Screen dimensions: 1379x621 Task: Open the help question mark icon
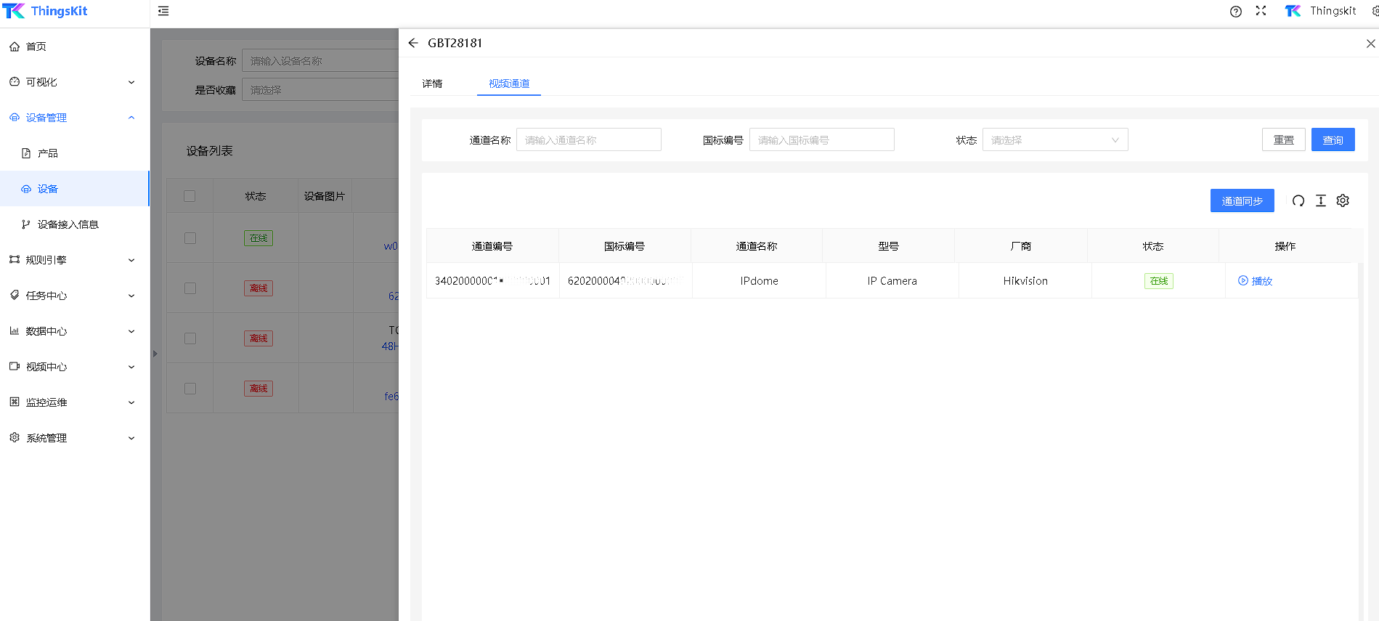click(1235, 11)
